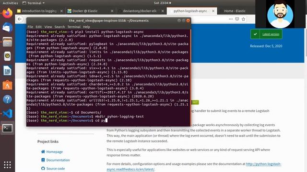Open Firefox from the Ubuntu dock
This screenshot has width=307, height=172.
[x=8, y=13]
